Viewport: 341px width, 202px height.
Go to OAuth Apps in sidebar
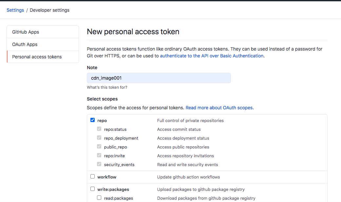(25, 44)
